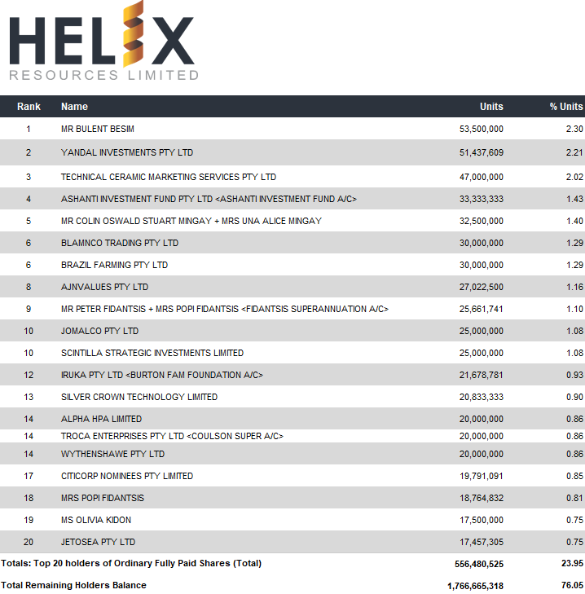Select percentage value 2.02
Screen dimensions: 585x594
point(574,177)
